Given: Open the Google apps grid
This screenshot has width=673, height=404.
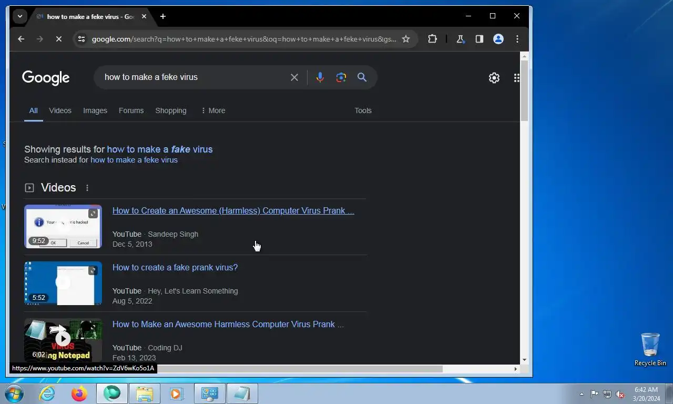Looking at the screenshot, I should click(517, 78).
